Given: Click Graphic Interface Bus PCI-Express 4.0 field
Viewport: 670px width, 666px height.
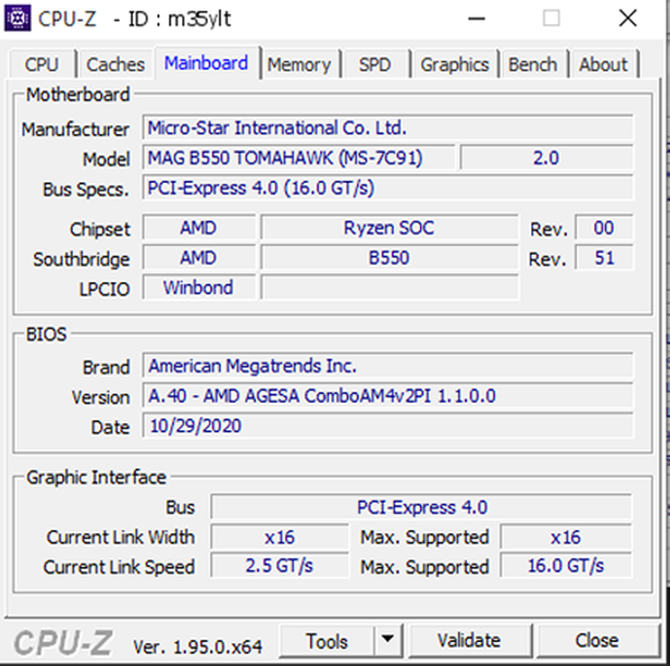Looking at the screenshot, I should coord(422,507).
